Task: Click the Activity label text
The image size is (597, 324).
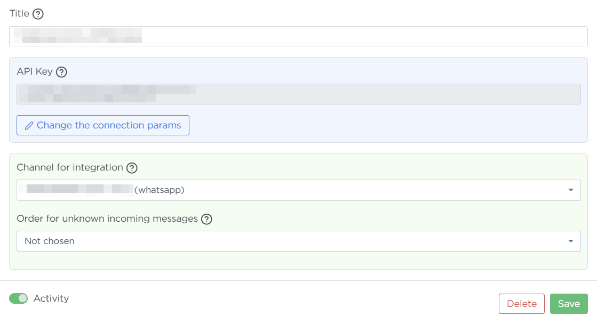Action: click(51, 298)
